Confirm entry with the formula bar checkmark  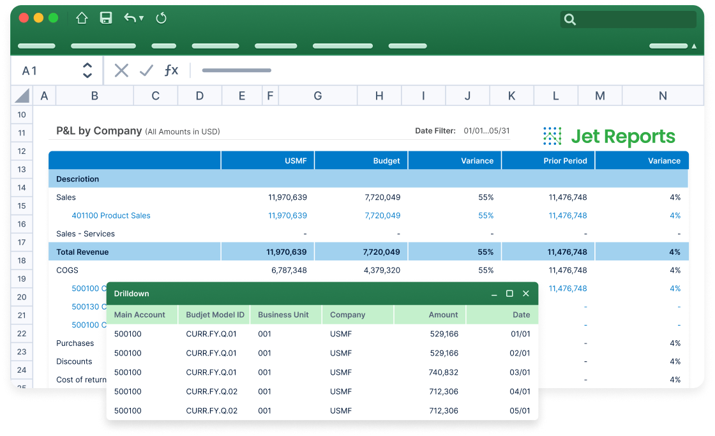146,70
